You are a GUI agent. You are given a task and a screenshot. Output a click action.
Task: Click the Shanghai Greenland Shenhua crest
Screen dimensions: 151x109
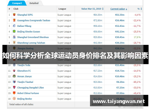[14, 37]
